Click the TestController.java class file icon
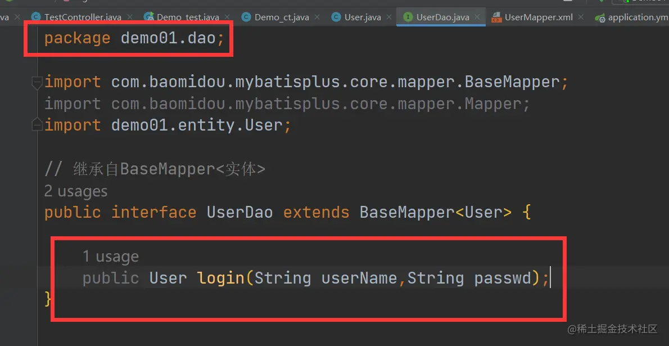 click(36, 17)
